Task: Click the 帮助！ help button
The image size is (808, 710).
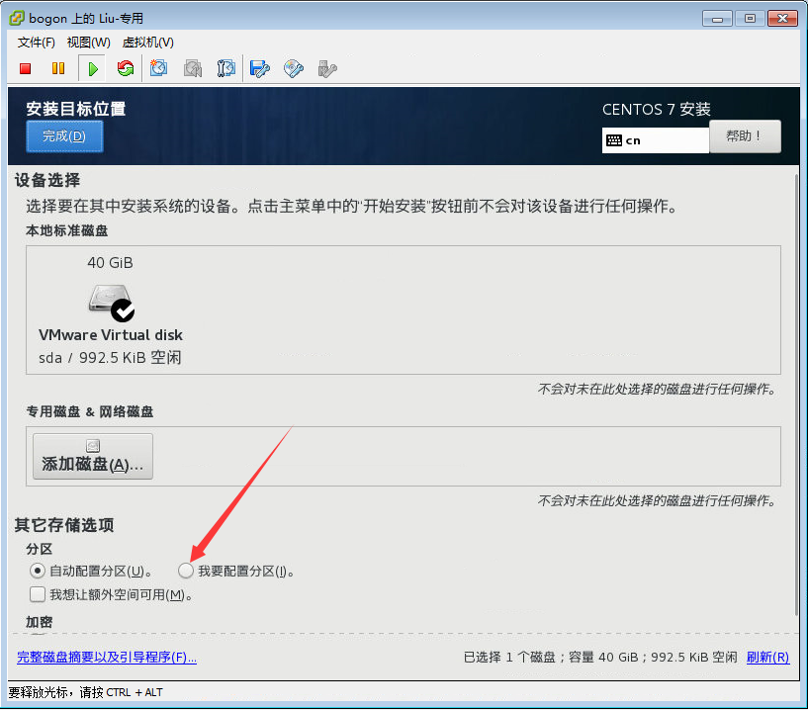Action: [745, 136]
